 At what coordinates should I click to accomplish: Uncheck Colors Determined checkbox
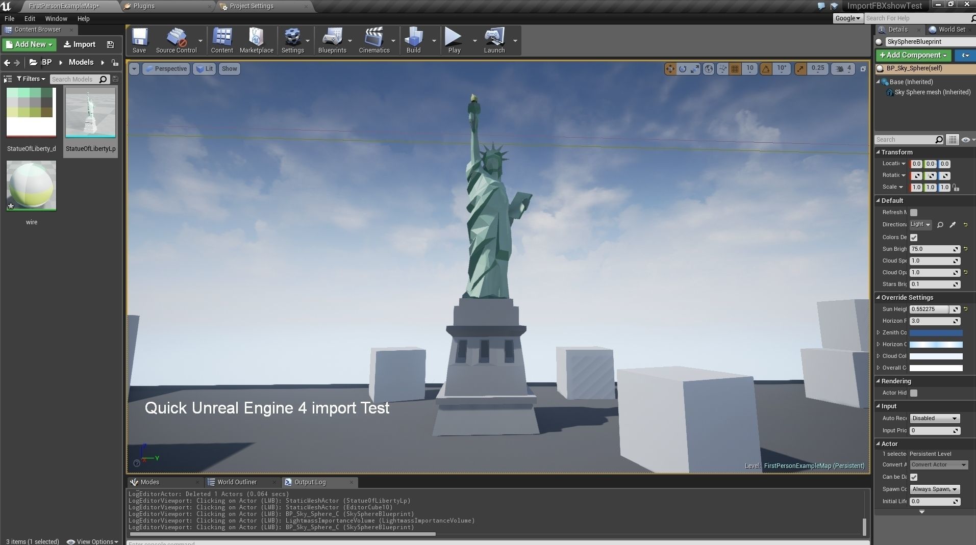point(914,238)
